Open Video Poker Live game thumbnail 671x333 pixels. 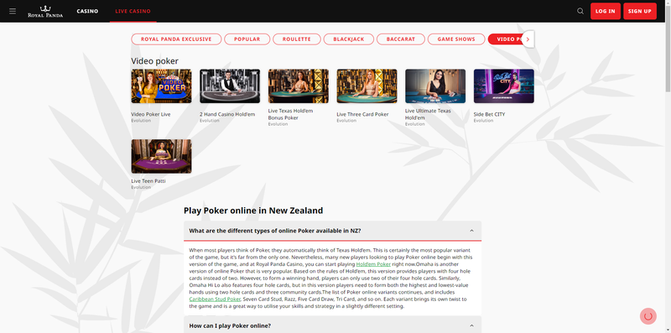click(x=161, y=86)
